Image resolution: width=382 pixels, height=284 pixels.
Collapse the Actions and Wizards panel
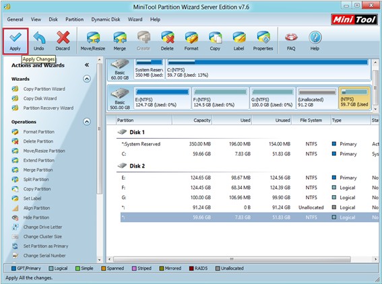coord(87,65)
